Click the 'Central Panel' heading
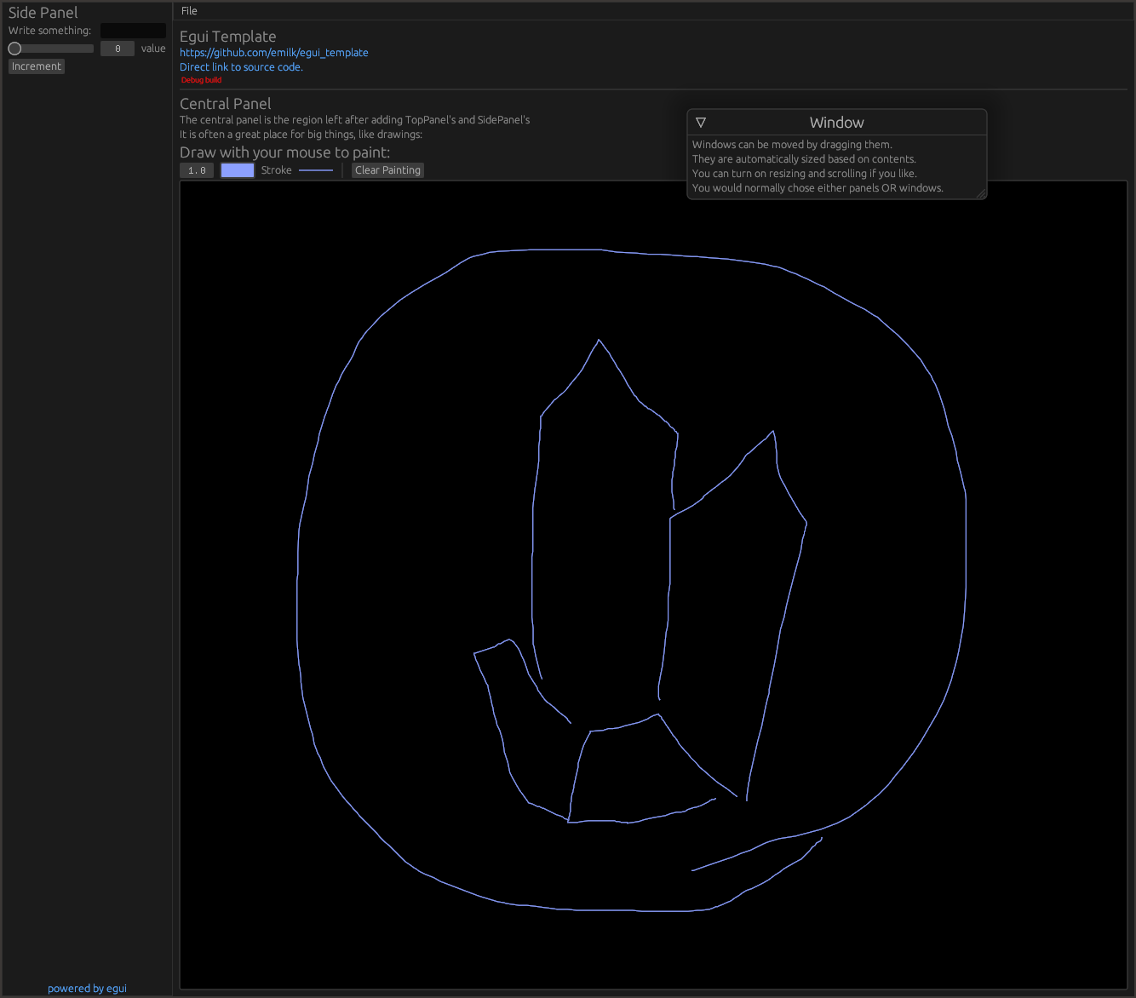This screenshot has width=1136, height=998. point(226,104)
